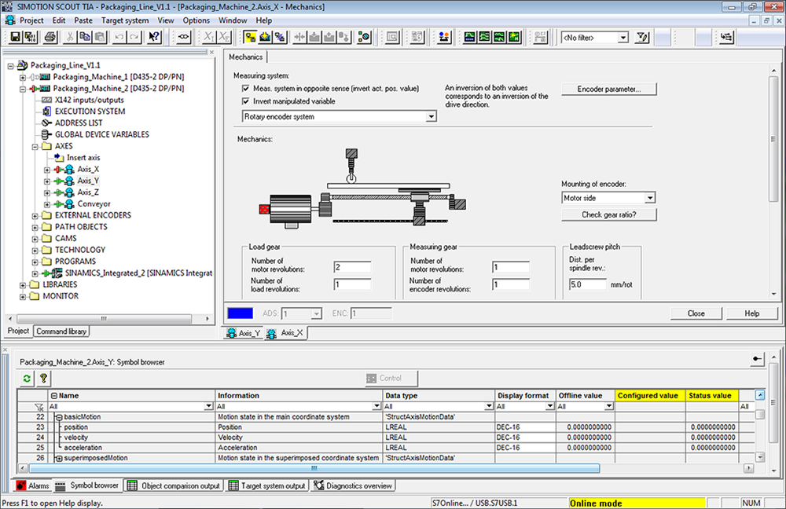Click the Encoder parameter... button
Image resolution: width=786 pixels, height=509 pixels.
pos(608,90)
